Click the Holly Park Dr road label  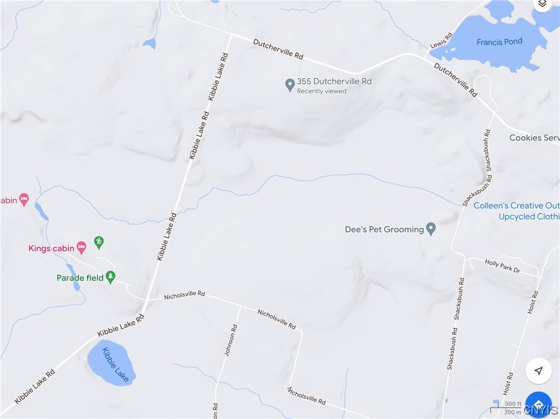tap(502, 266)
